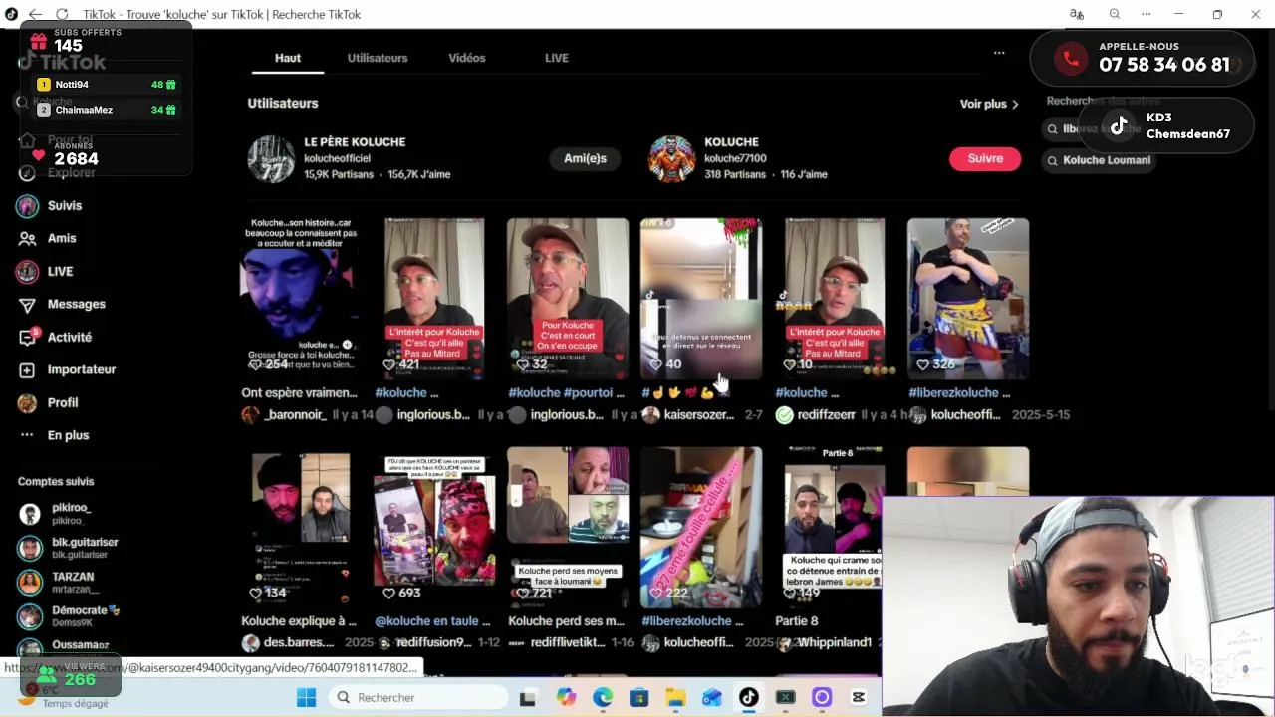Viewport: 1275px width, 717px height.
Task: Switch to the Vidéos tab
Action: click(467, 58)
